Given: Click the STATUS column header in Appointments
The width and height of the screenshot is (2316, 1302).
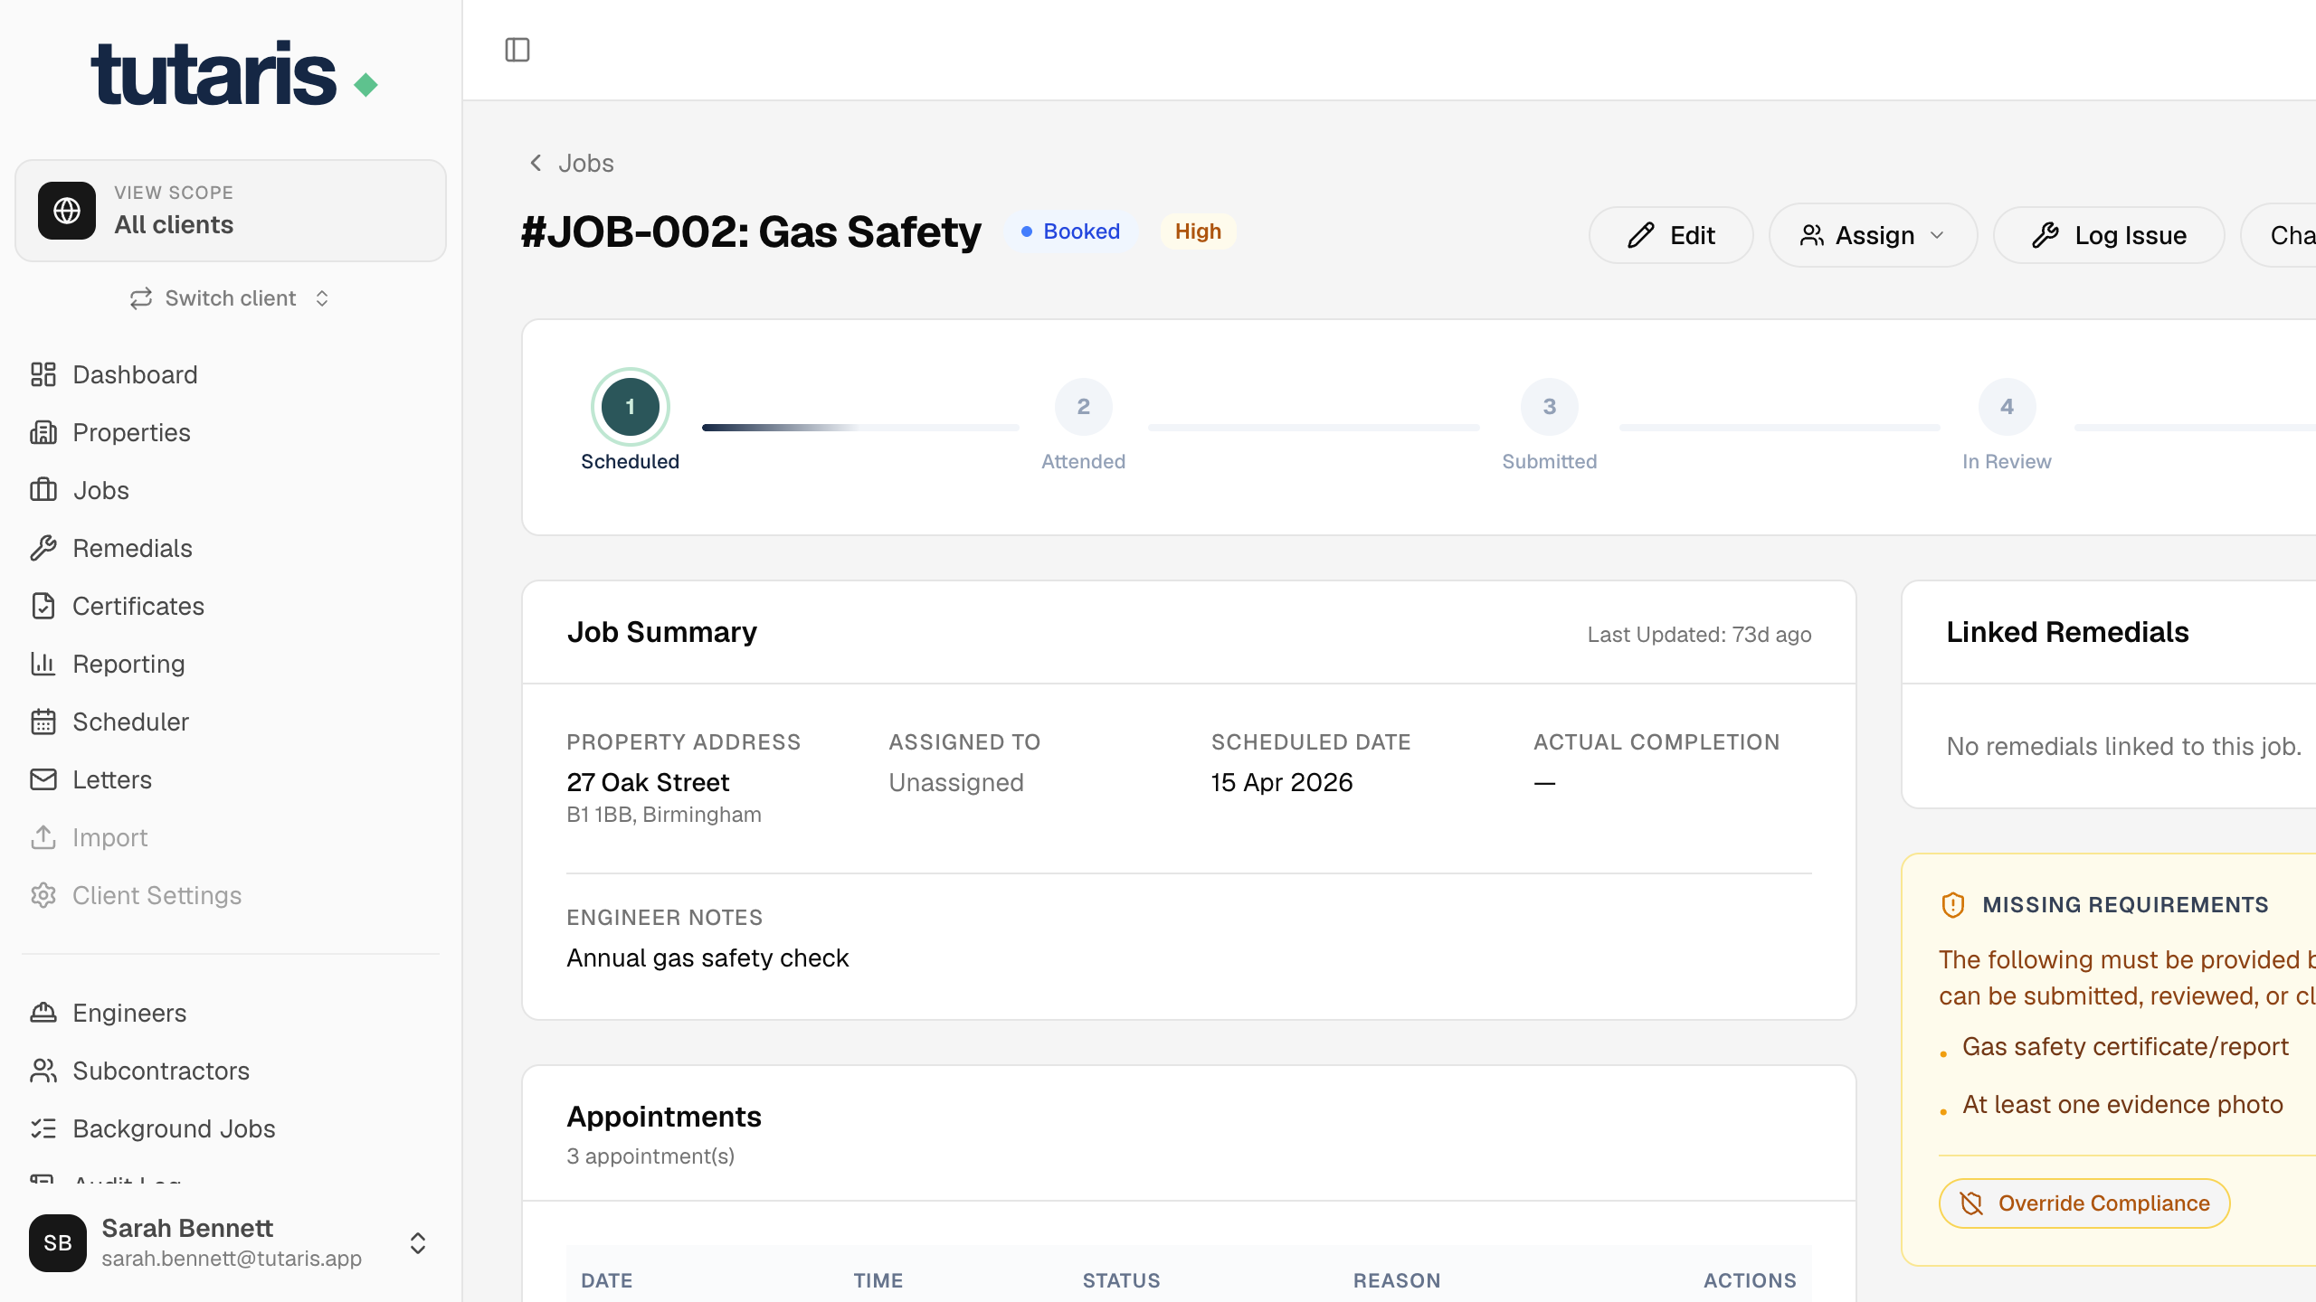Looking at the screenshot, I should tap(1121, 1280).
